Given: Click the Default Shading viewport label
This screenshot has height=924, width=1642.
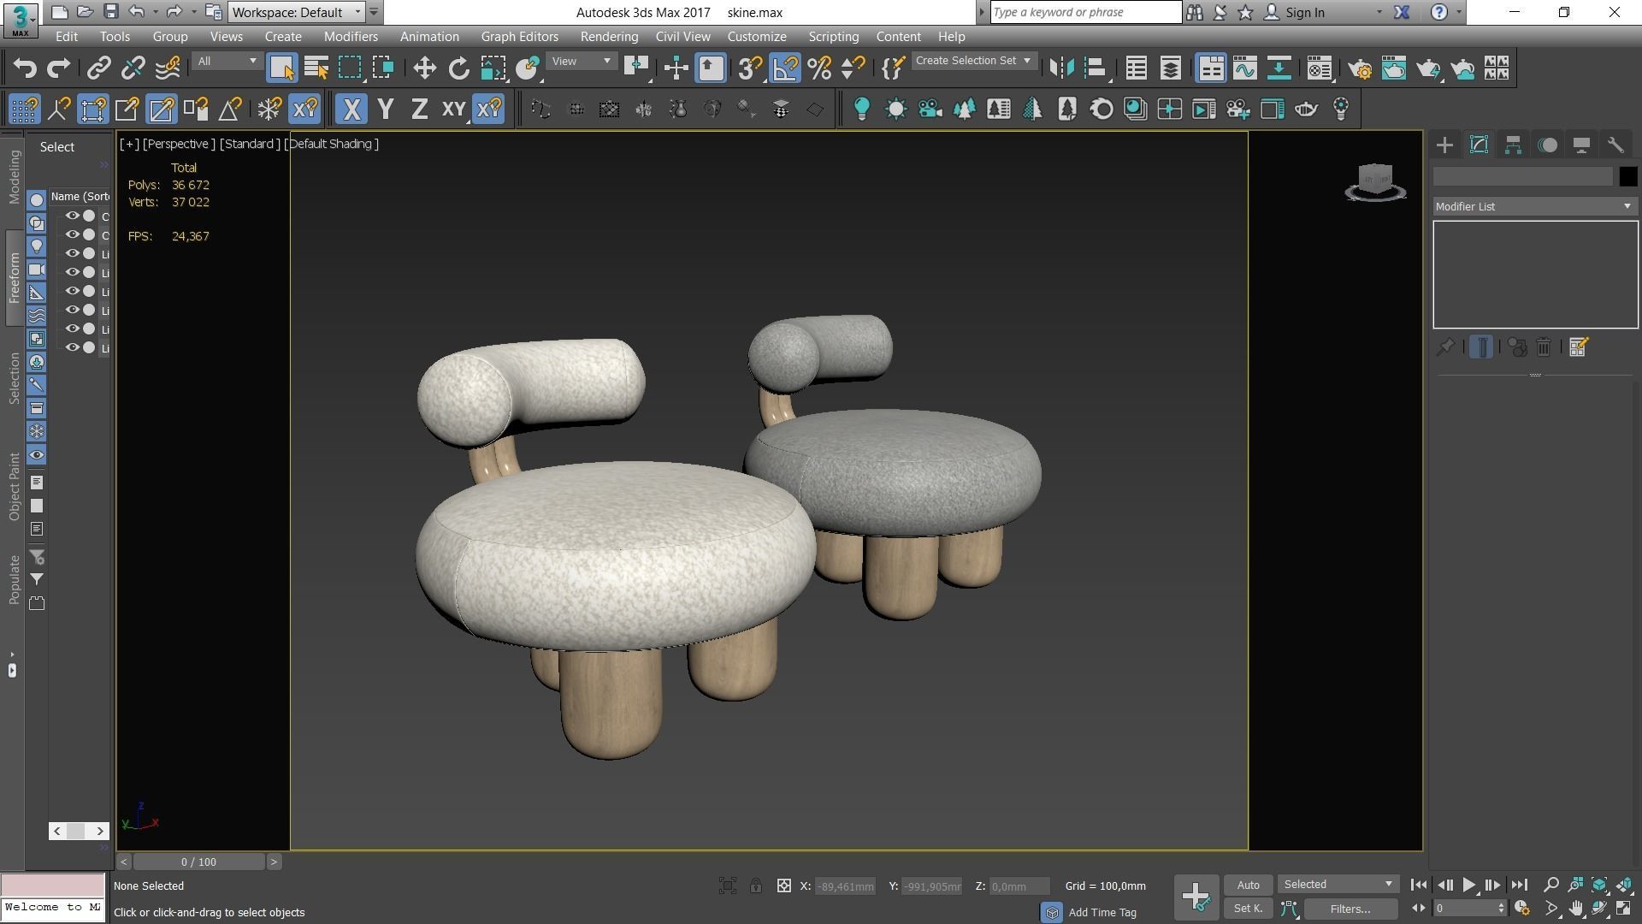Looking at the screenshot, I should (332, 144).
